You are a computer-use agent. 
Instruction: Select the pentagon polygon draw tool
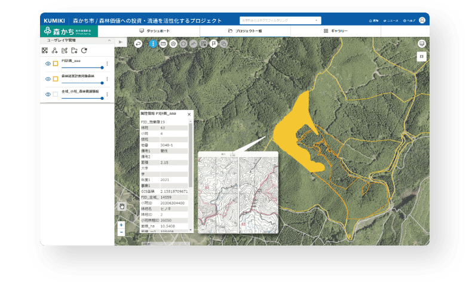pyautogui.click(x=183, y=44)
